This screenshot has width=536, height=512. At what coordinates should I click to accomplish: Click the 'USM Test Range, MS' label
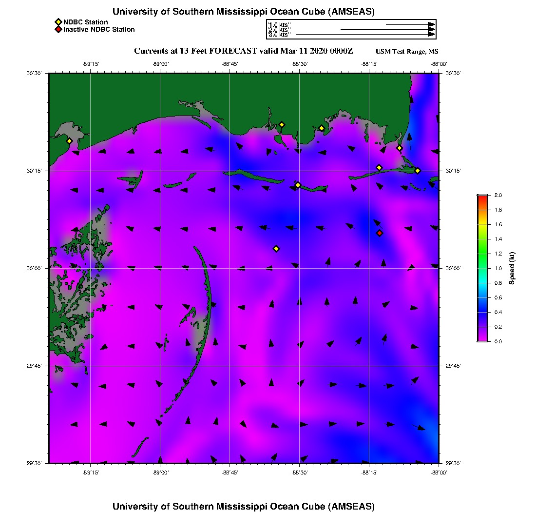pyautogui.click(x=407, y=51)
